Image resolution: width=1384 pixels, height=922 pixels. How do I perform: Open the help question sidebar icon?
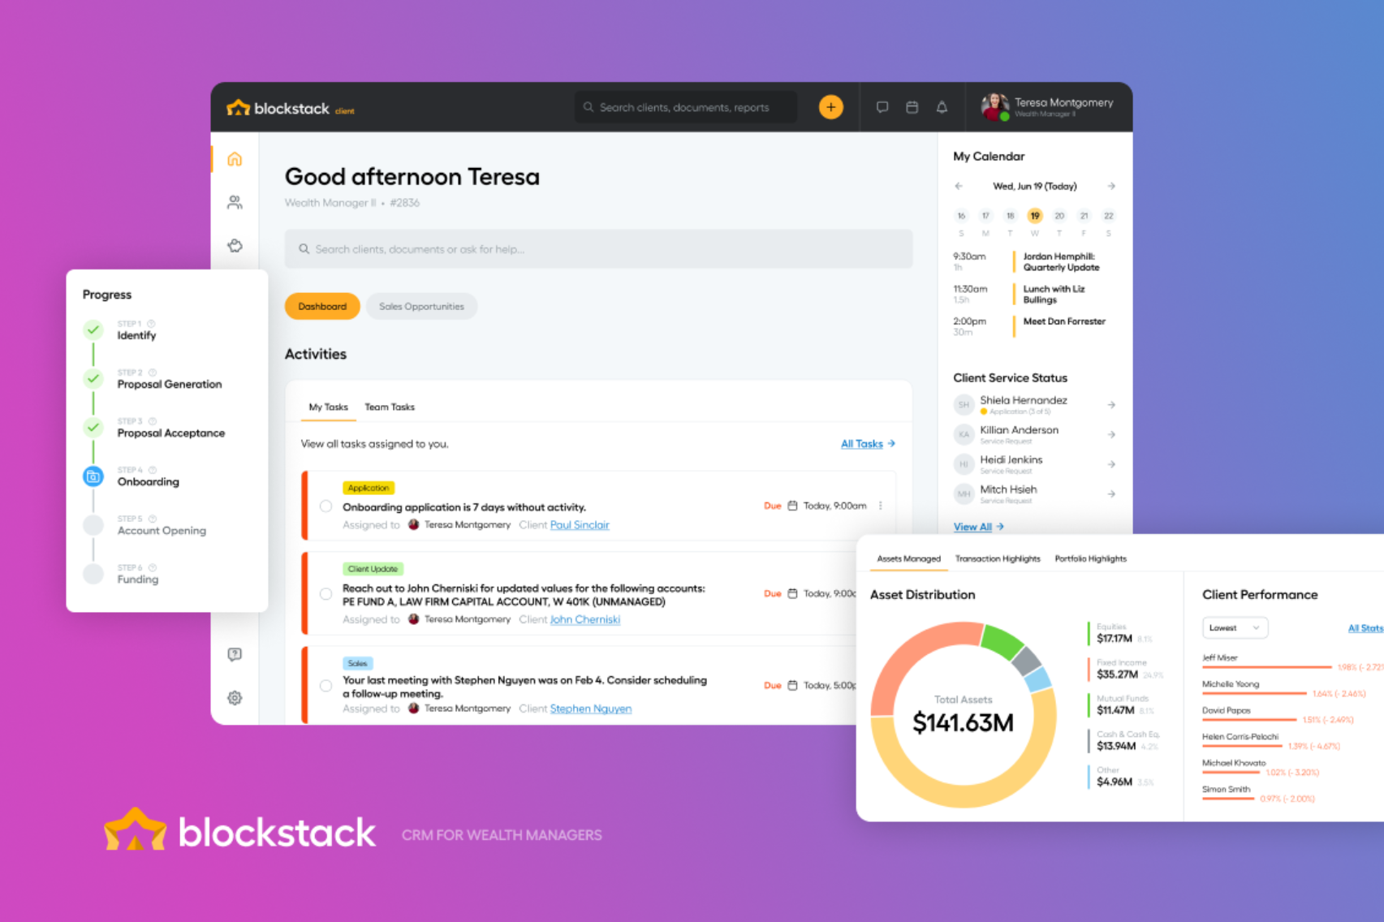[235, 654]
